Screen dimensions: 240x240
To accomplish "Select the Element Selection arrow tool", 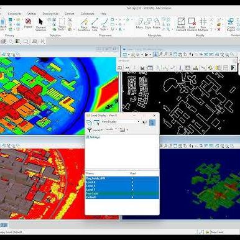I will coord(40,24).
